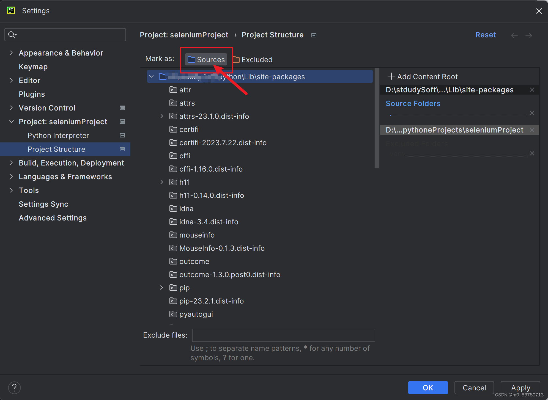548x400 pixels.
Task: Expand the h11 folder
Action: point(161,182)
